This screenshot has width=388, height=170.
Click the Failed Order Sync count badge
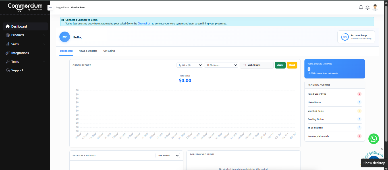pos(359,94)
